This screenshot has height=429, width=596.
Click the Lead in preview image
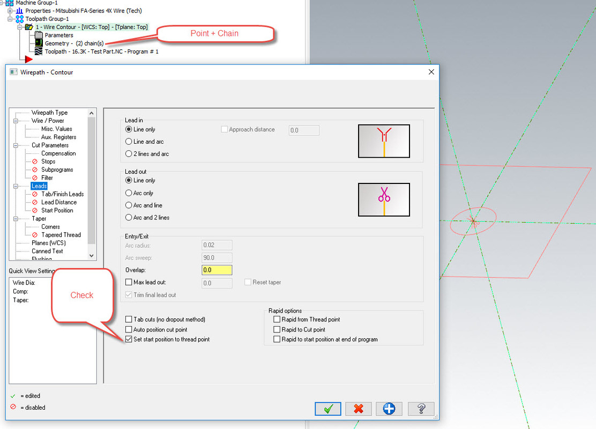pyautogui.click(x=384, y=141)
